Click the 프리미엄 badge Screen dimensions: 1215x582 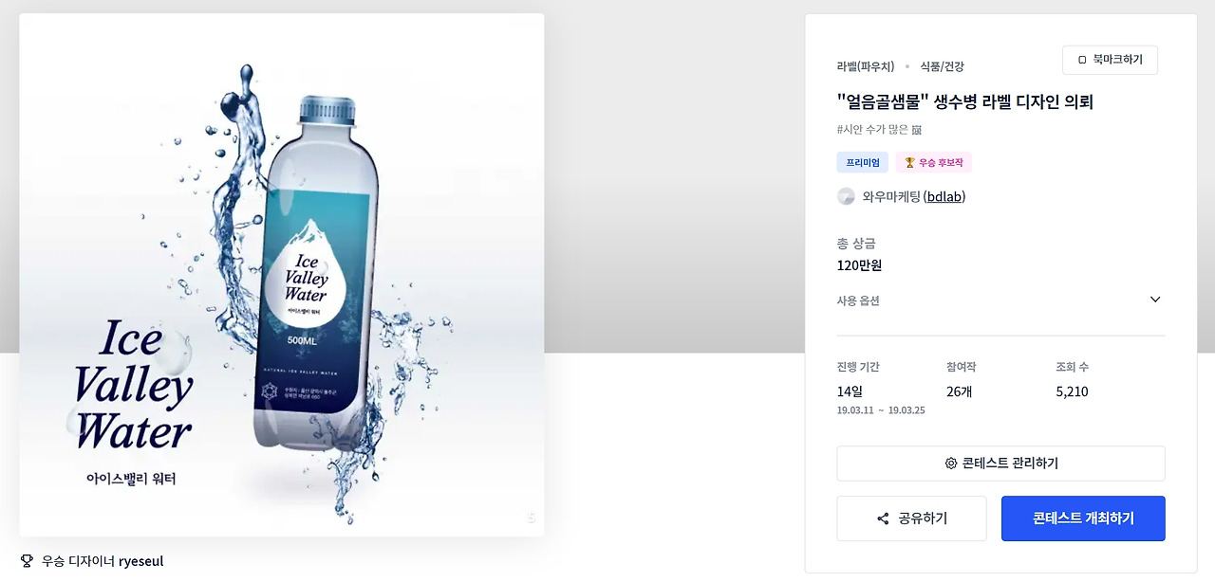(x=863, y=163)
